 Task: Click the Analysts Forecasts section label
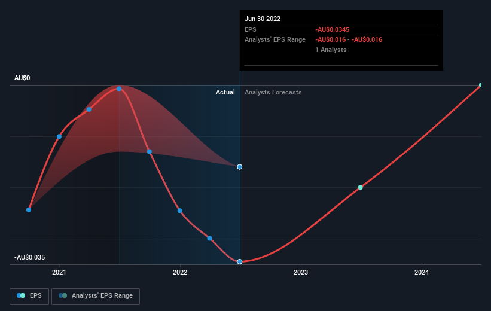[x=273, y=92]
